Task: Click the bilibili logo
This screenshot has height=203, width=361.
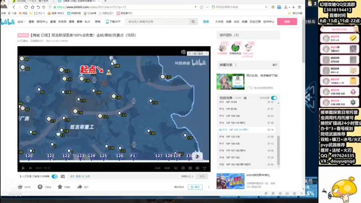Action: click(x=7, y=22)
